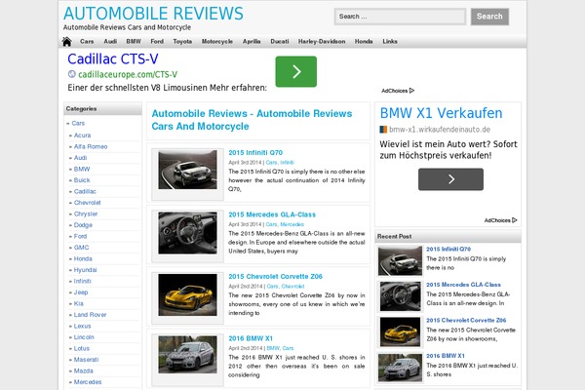Viewport: 585px width, 390px height.
Task: Open 2015 Chevrolet Corvette Z06 in Recent Post
Action: tap(466, 320)
